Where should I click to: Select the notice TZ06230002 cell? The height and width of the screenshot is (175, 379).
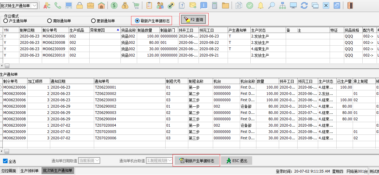tap(130, 94)
